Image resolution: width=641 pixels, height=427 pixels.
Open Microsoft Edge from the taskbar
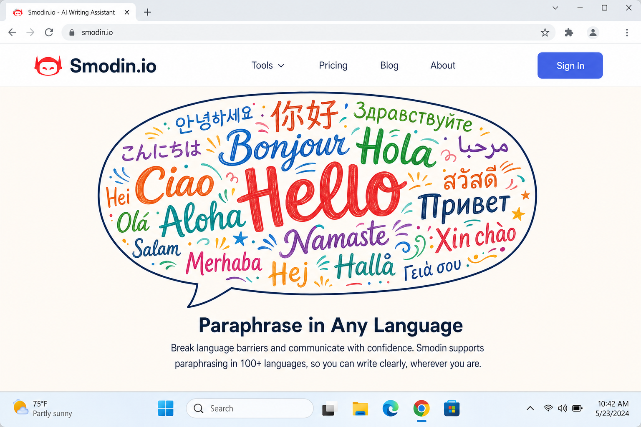[391, 408]
